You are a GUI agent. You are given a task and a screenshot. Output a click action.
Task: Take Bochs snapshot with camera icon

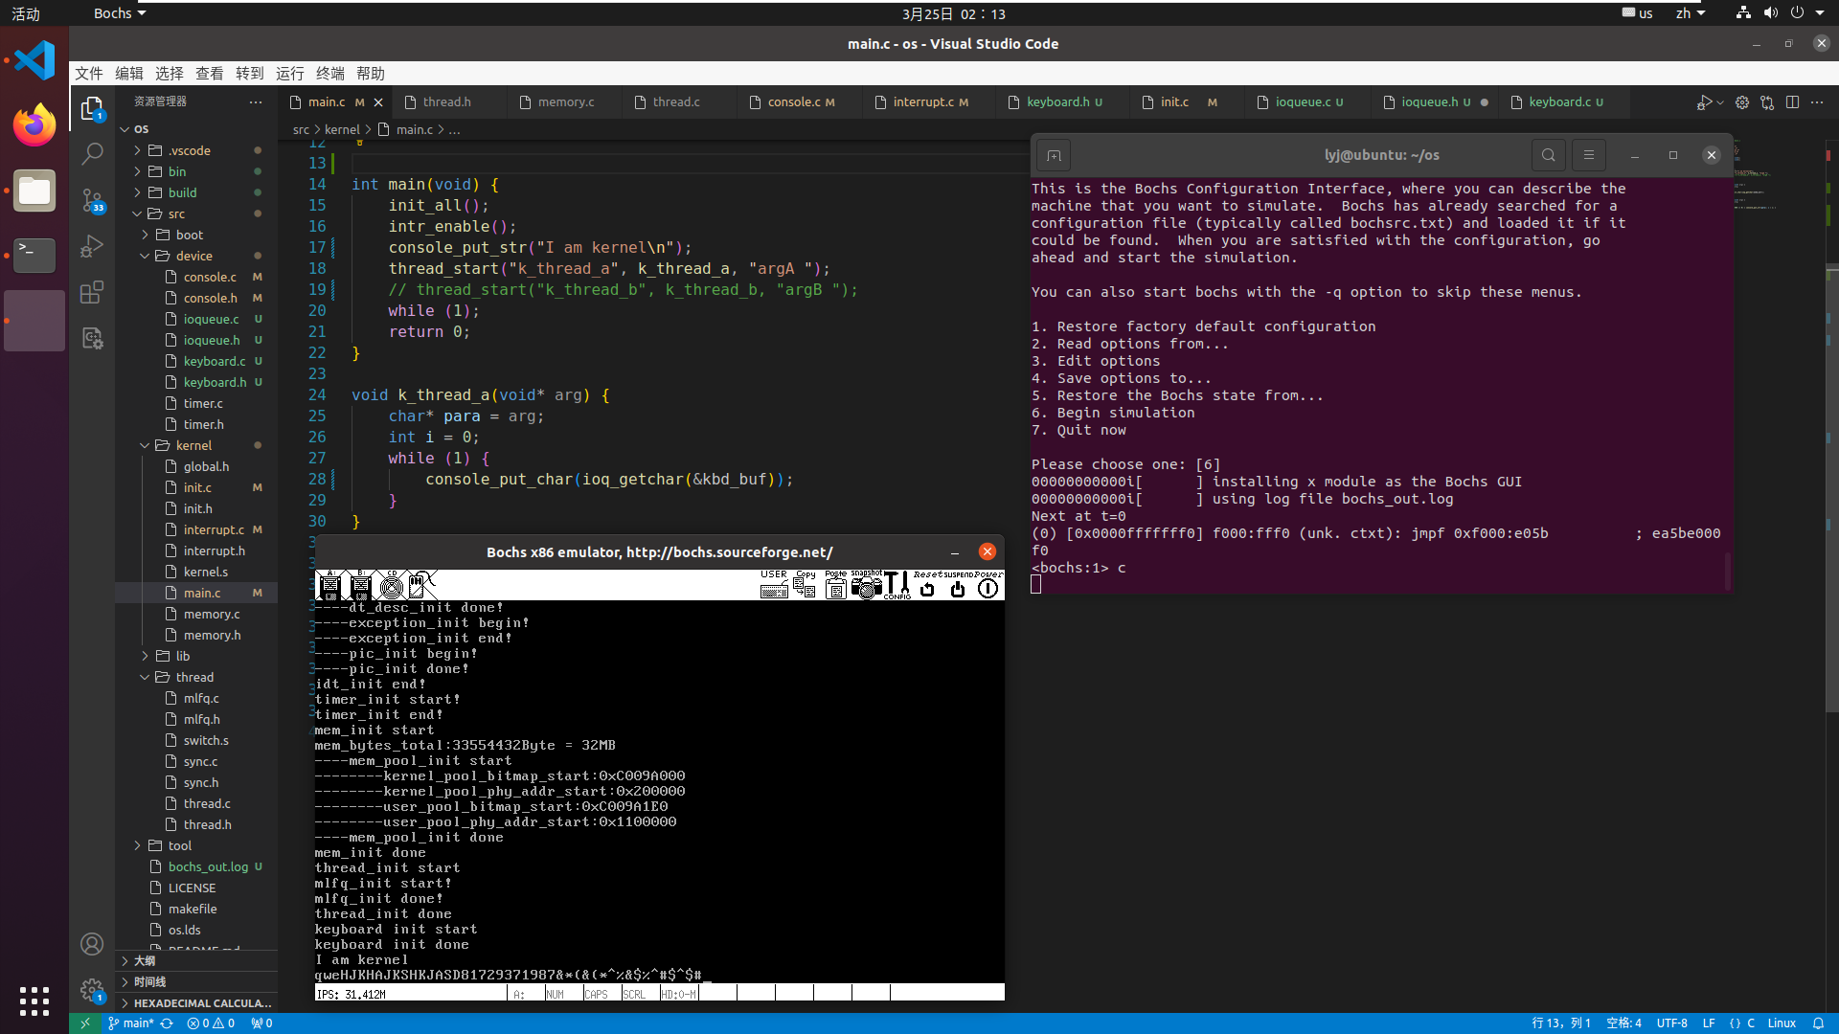867,584
